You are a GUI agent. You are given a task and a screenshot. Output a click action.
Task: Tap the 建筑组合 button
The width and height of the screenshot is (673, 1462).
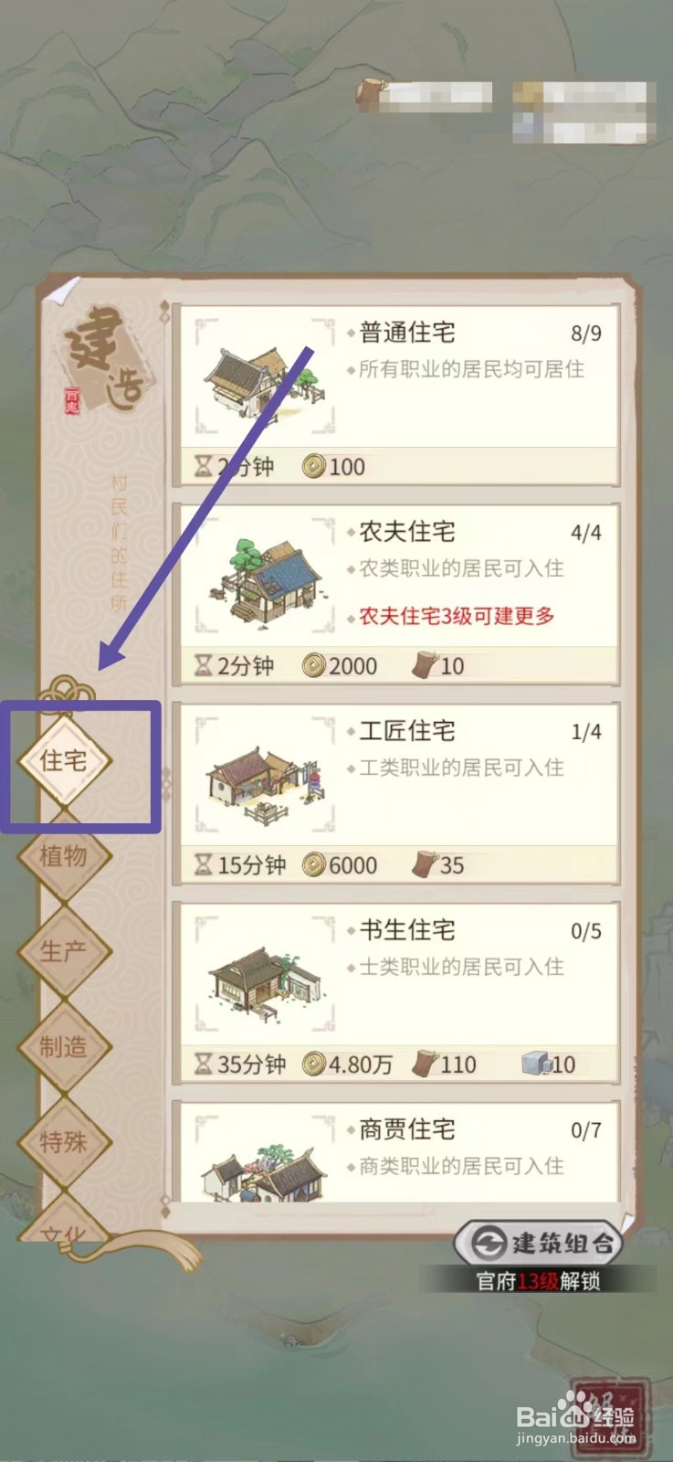540,1243
